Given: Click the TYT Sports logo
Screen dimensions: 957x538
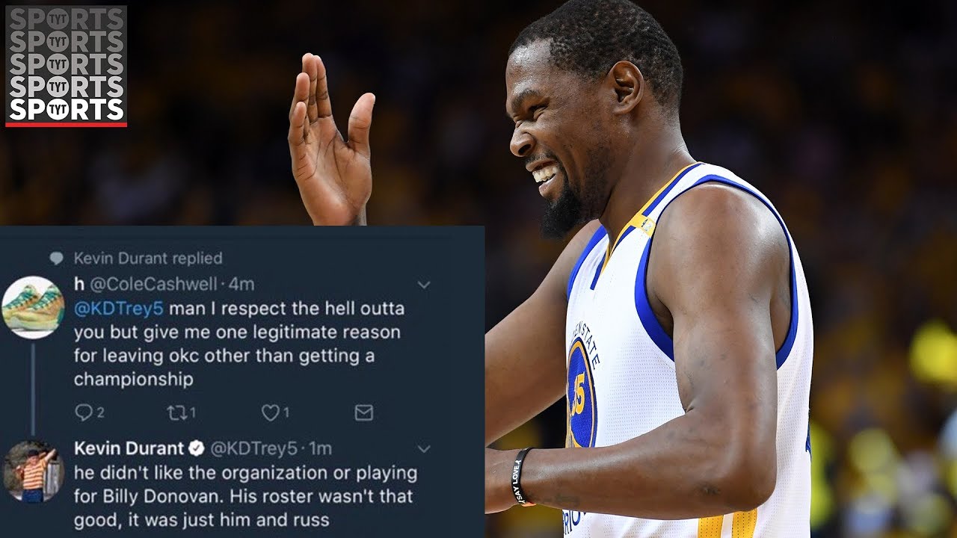Looking at the screenshot, I should (66, 66).
